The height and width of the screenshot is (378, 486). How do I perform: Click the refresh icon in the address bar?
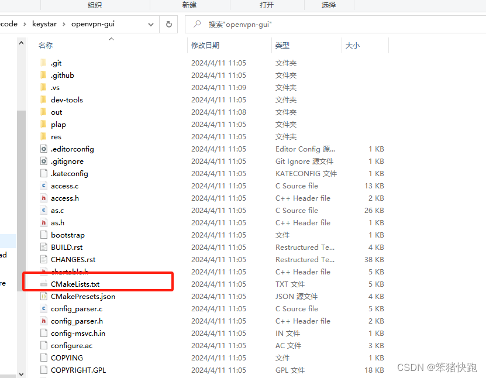click(170, 24)
